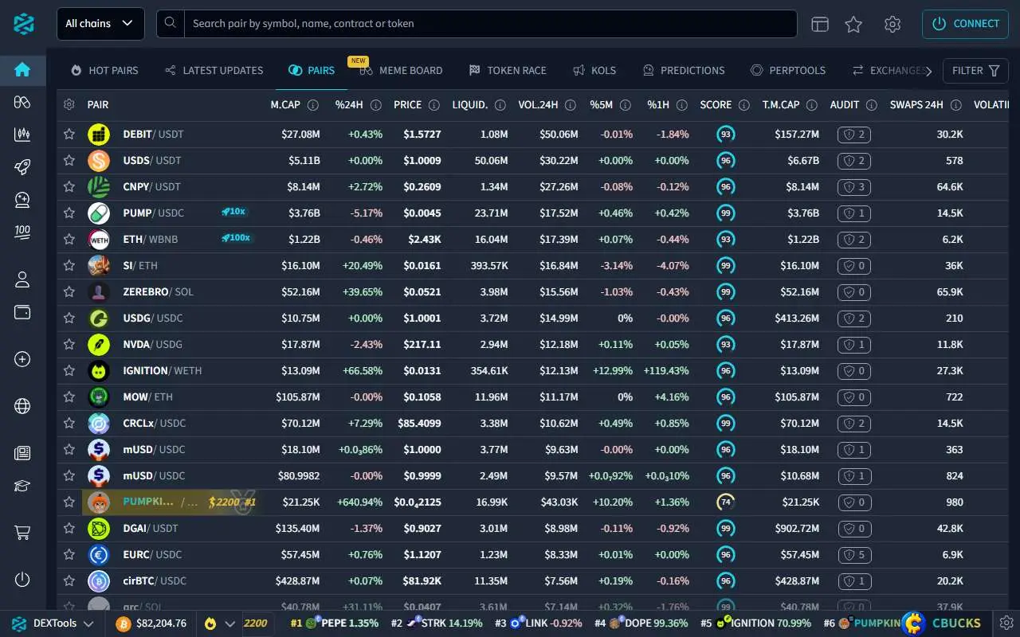Open the globe icon in sidebar

(22, 406)
